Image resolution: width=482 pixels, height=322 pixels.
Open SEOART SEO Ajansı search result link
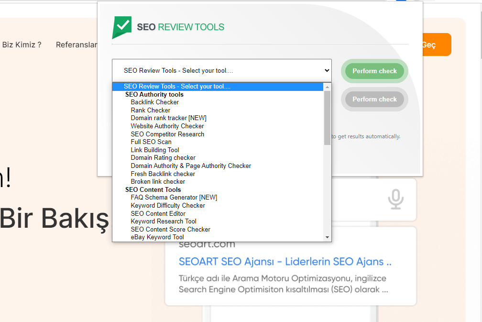click(x=285, y=262)
